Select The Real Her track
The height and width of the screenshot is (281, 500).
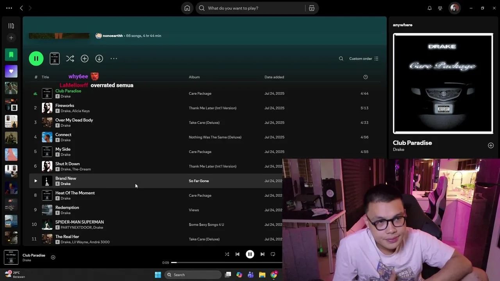pyautogui.click(x=67, y=237)
